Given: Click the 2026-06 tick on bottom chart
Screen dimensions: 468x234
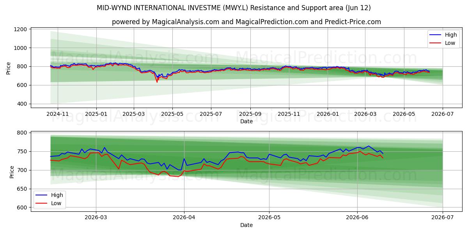Looking at the screenshot, I should click(x=357, y=218).
